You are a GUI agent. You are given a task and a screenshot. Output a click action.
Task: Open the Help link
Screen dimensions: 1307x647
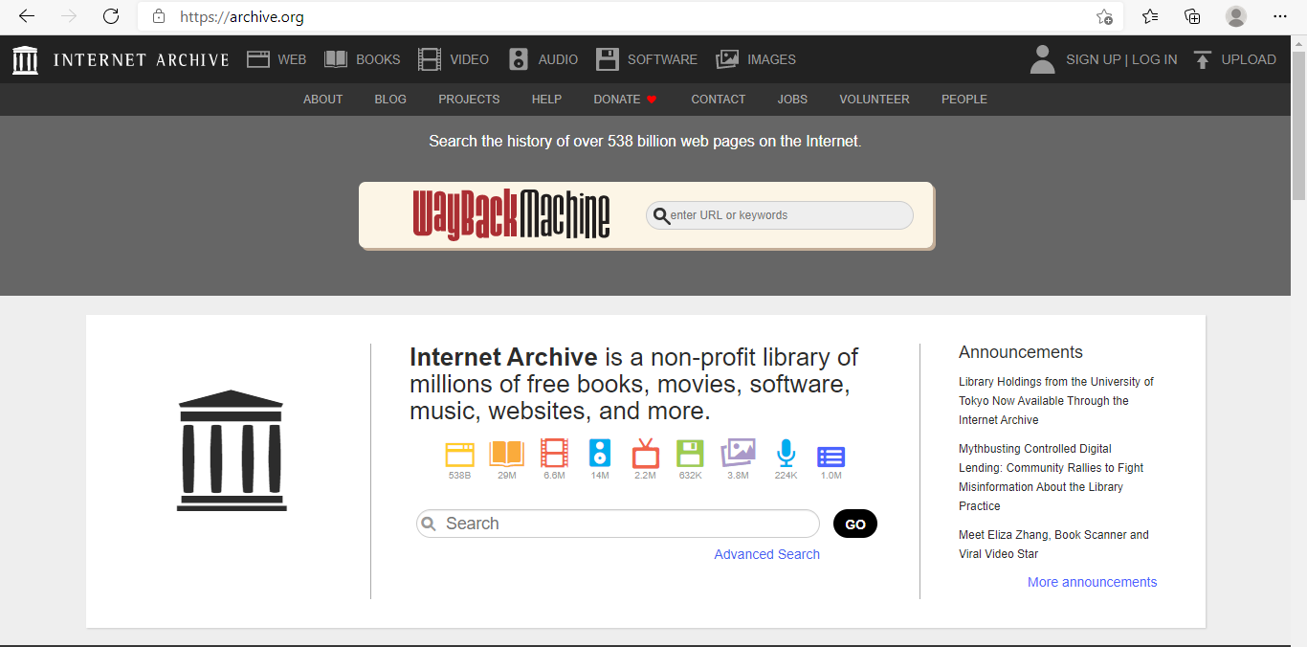tap(546, 100)
